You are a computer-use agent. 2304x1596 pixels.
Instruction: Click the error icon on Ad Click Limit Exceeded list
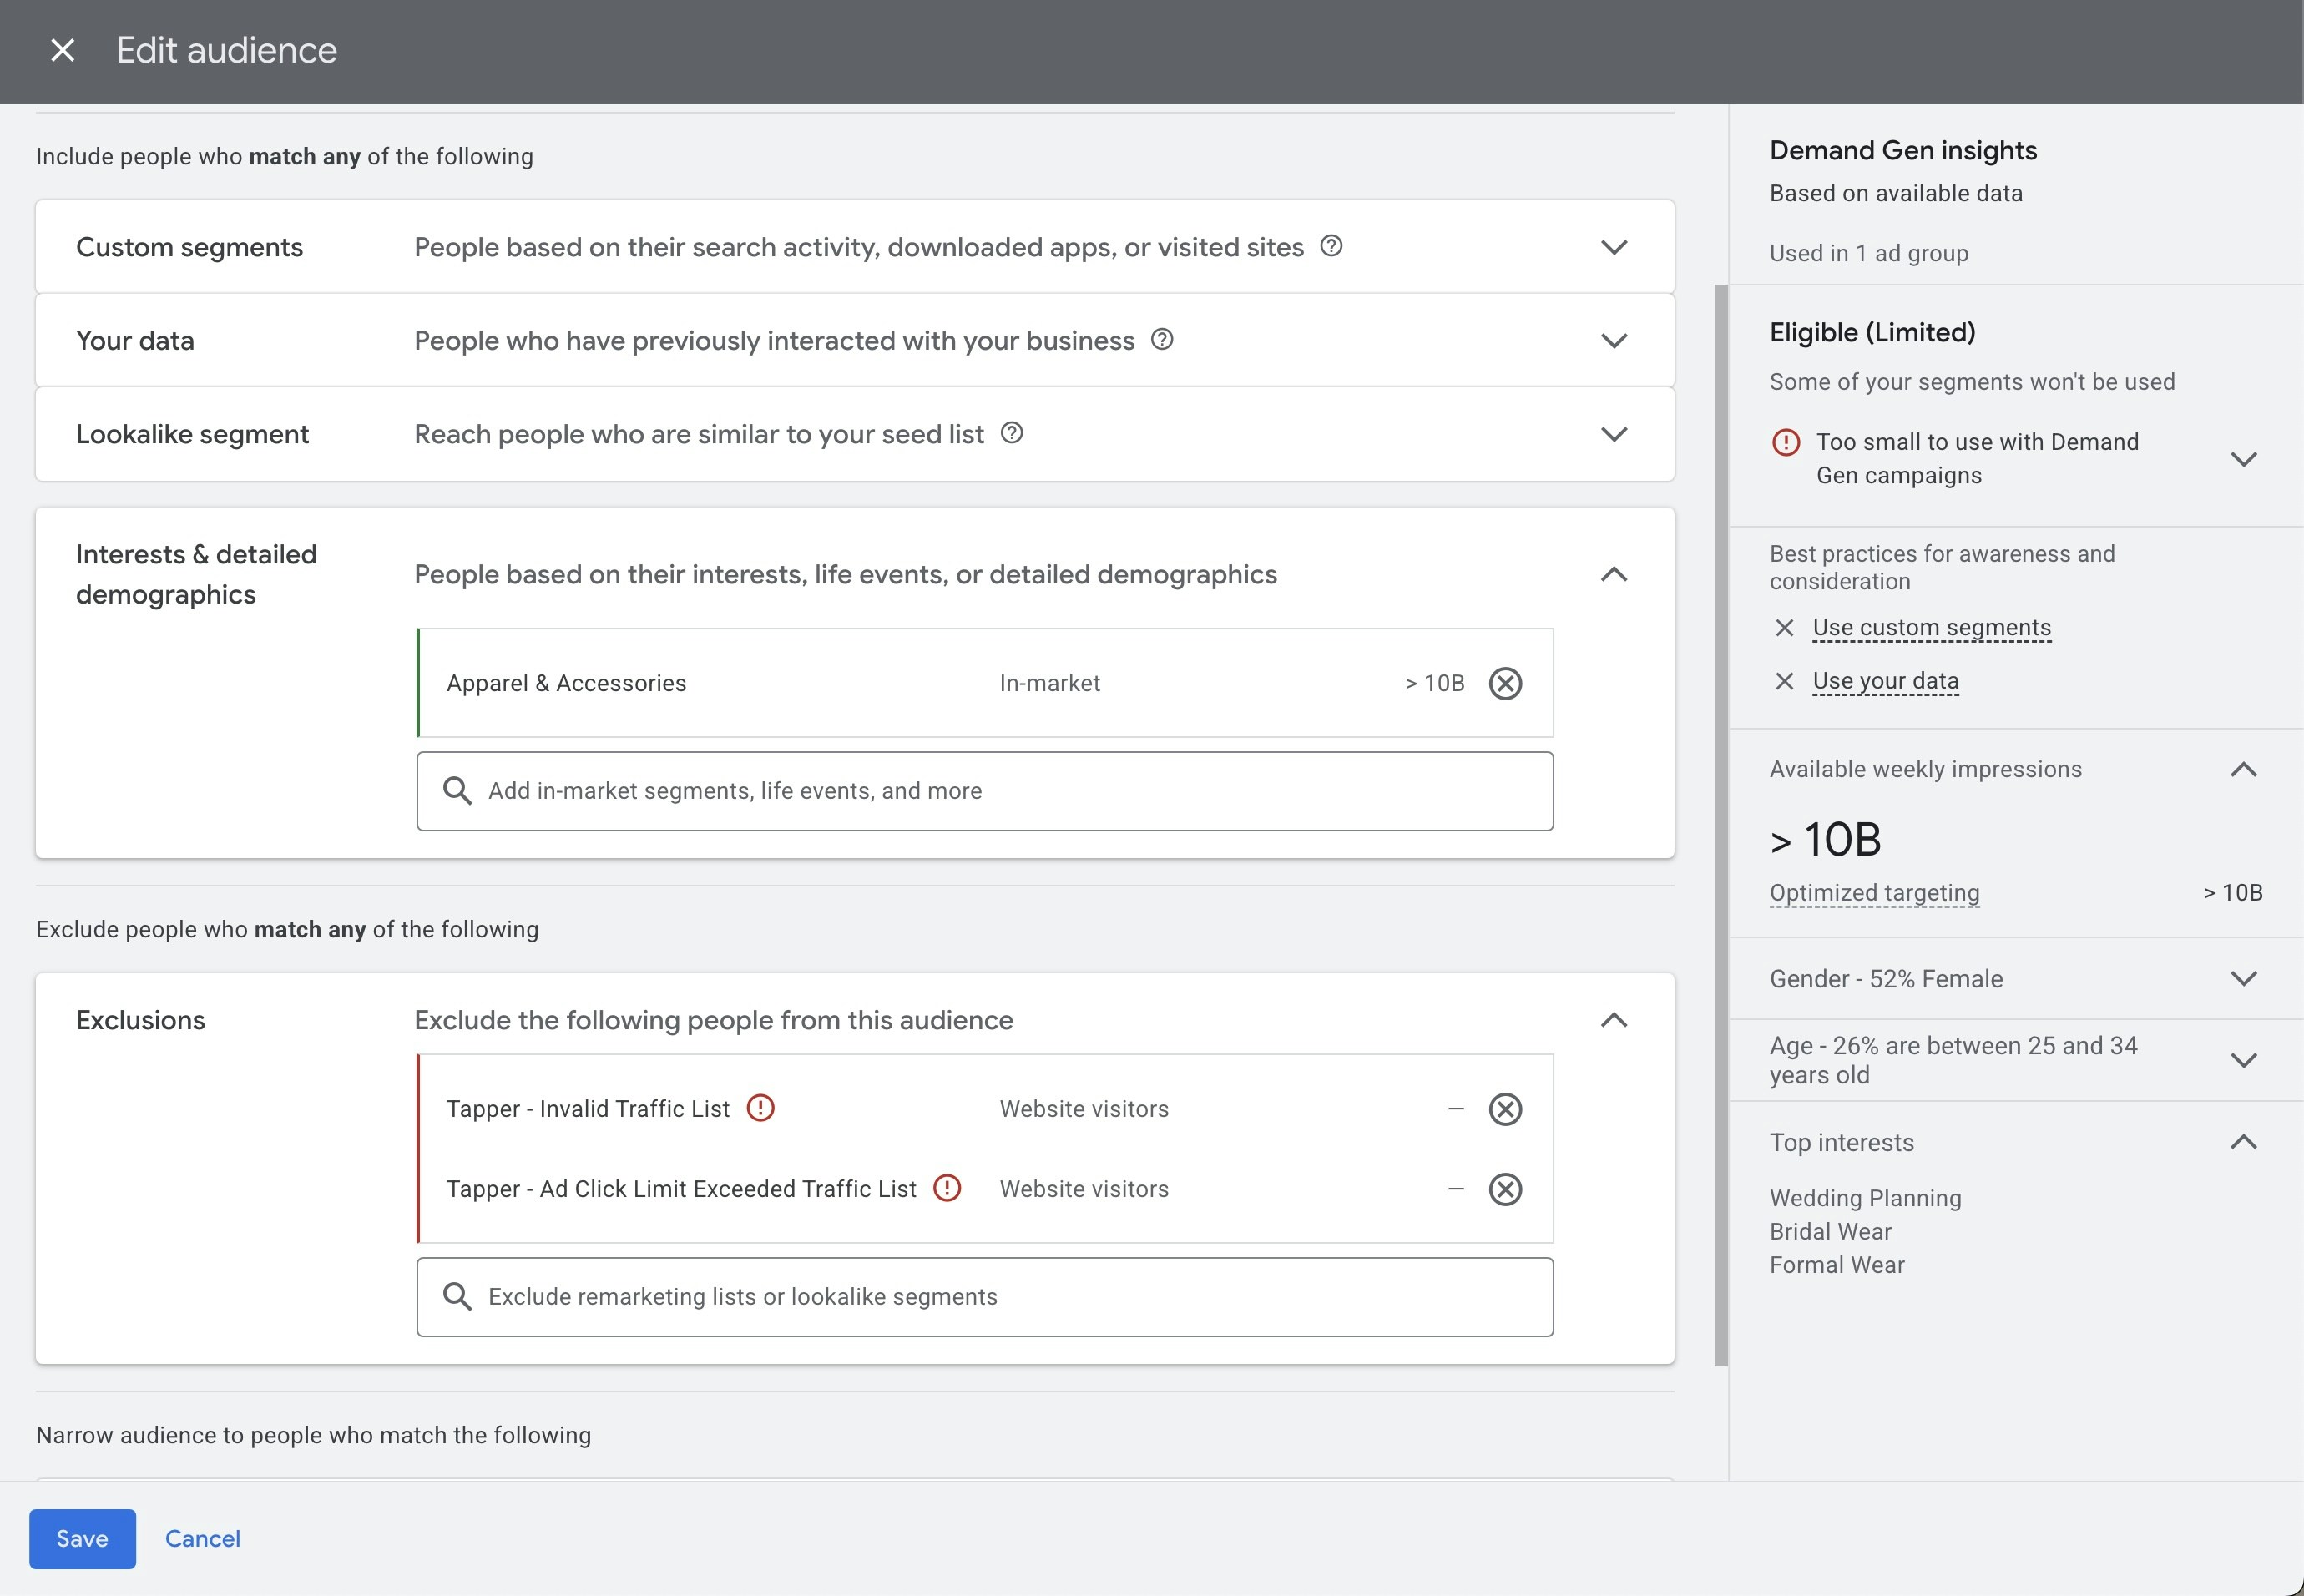point(947,1188)
